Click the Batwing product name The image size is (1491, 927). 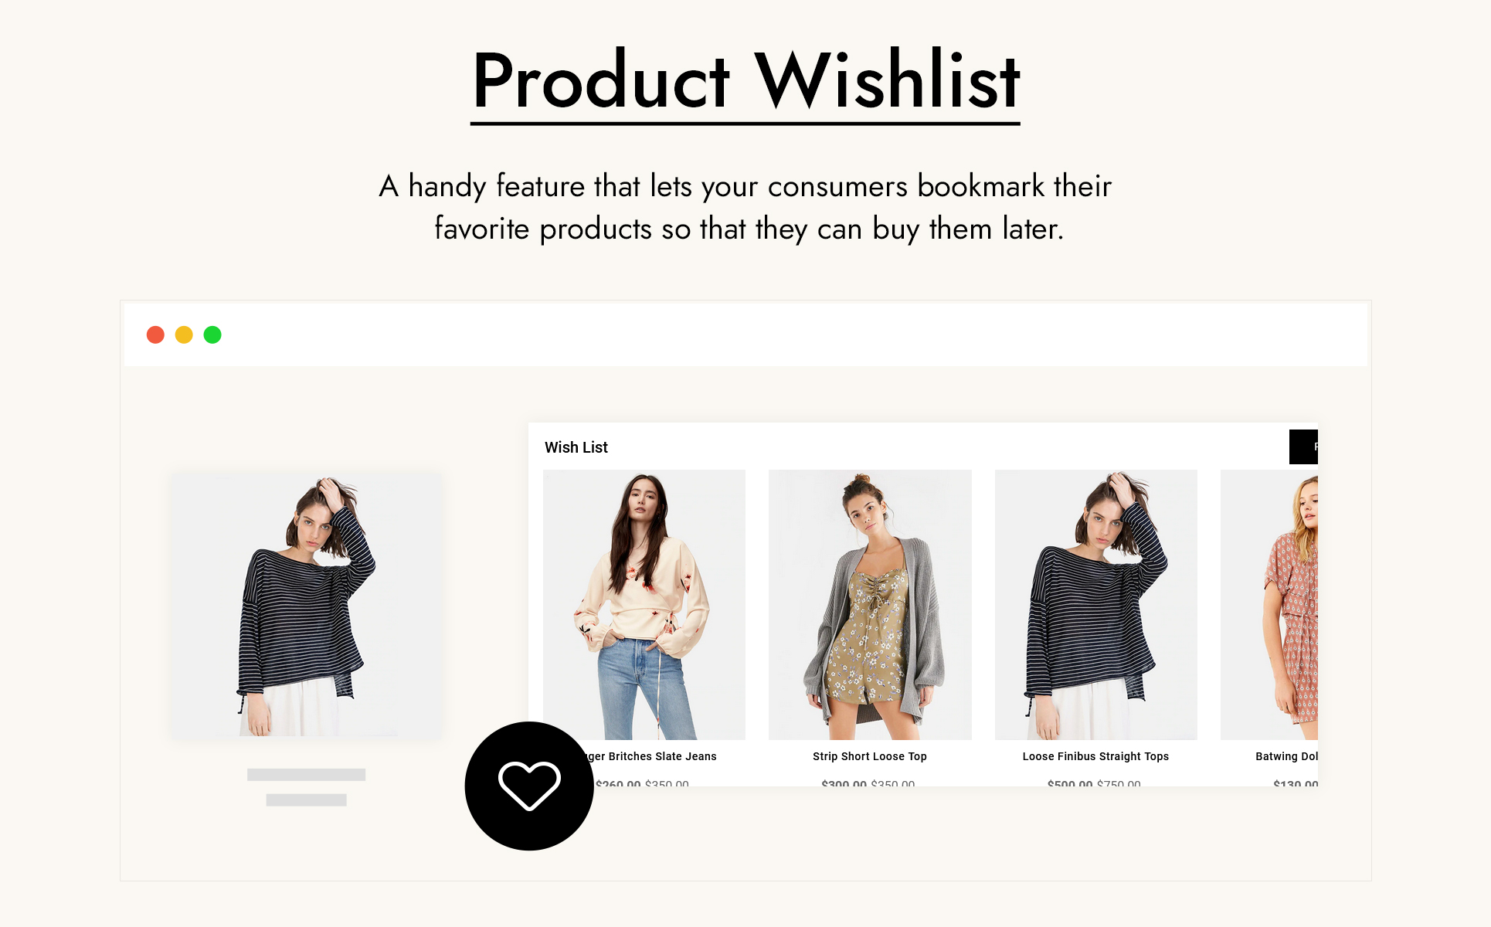click(x=1286, y=756)
